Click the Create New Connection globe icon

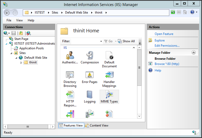(x=5, y=33)
